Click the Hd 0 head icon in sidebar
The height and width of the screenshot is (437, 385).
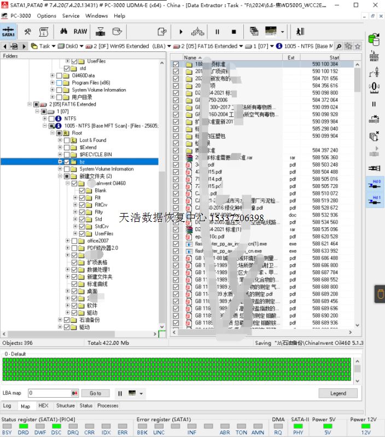tap(375, 184)
